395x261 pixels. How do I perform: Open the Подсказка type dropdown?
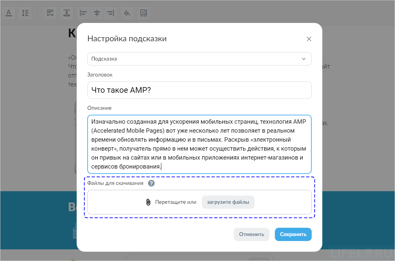click(199, 59)
